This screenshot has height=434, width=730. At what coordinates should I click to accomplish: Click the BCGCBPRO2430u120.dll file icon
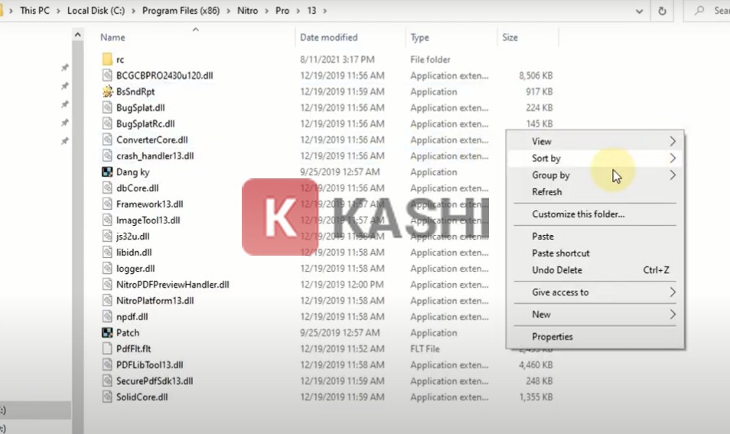[x=107, y=75]
